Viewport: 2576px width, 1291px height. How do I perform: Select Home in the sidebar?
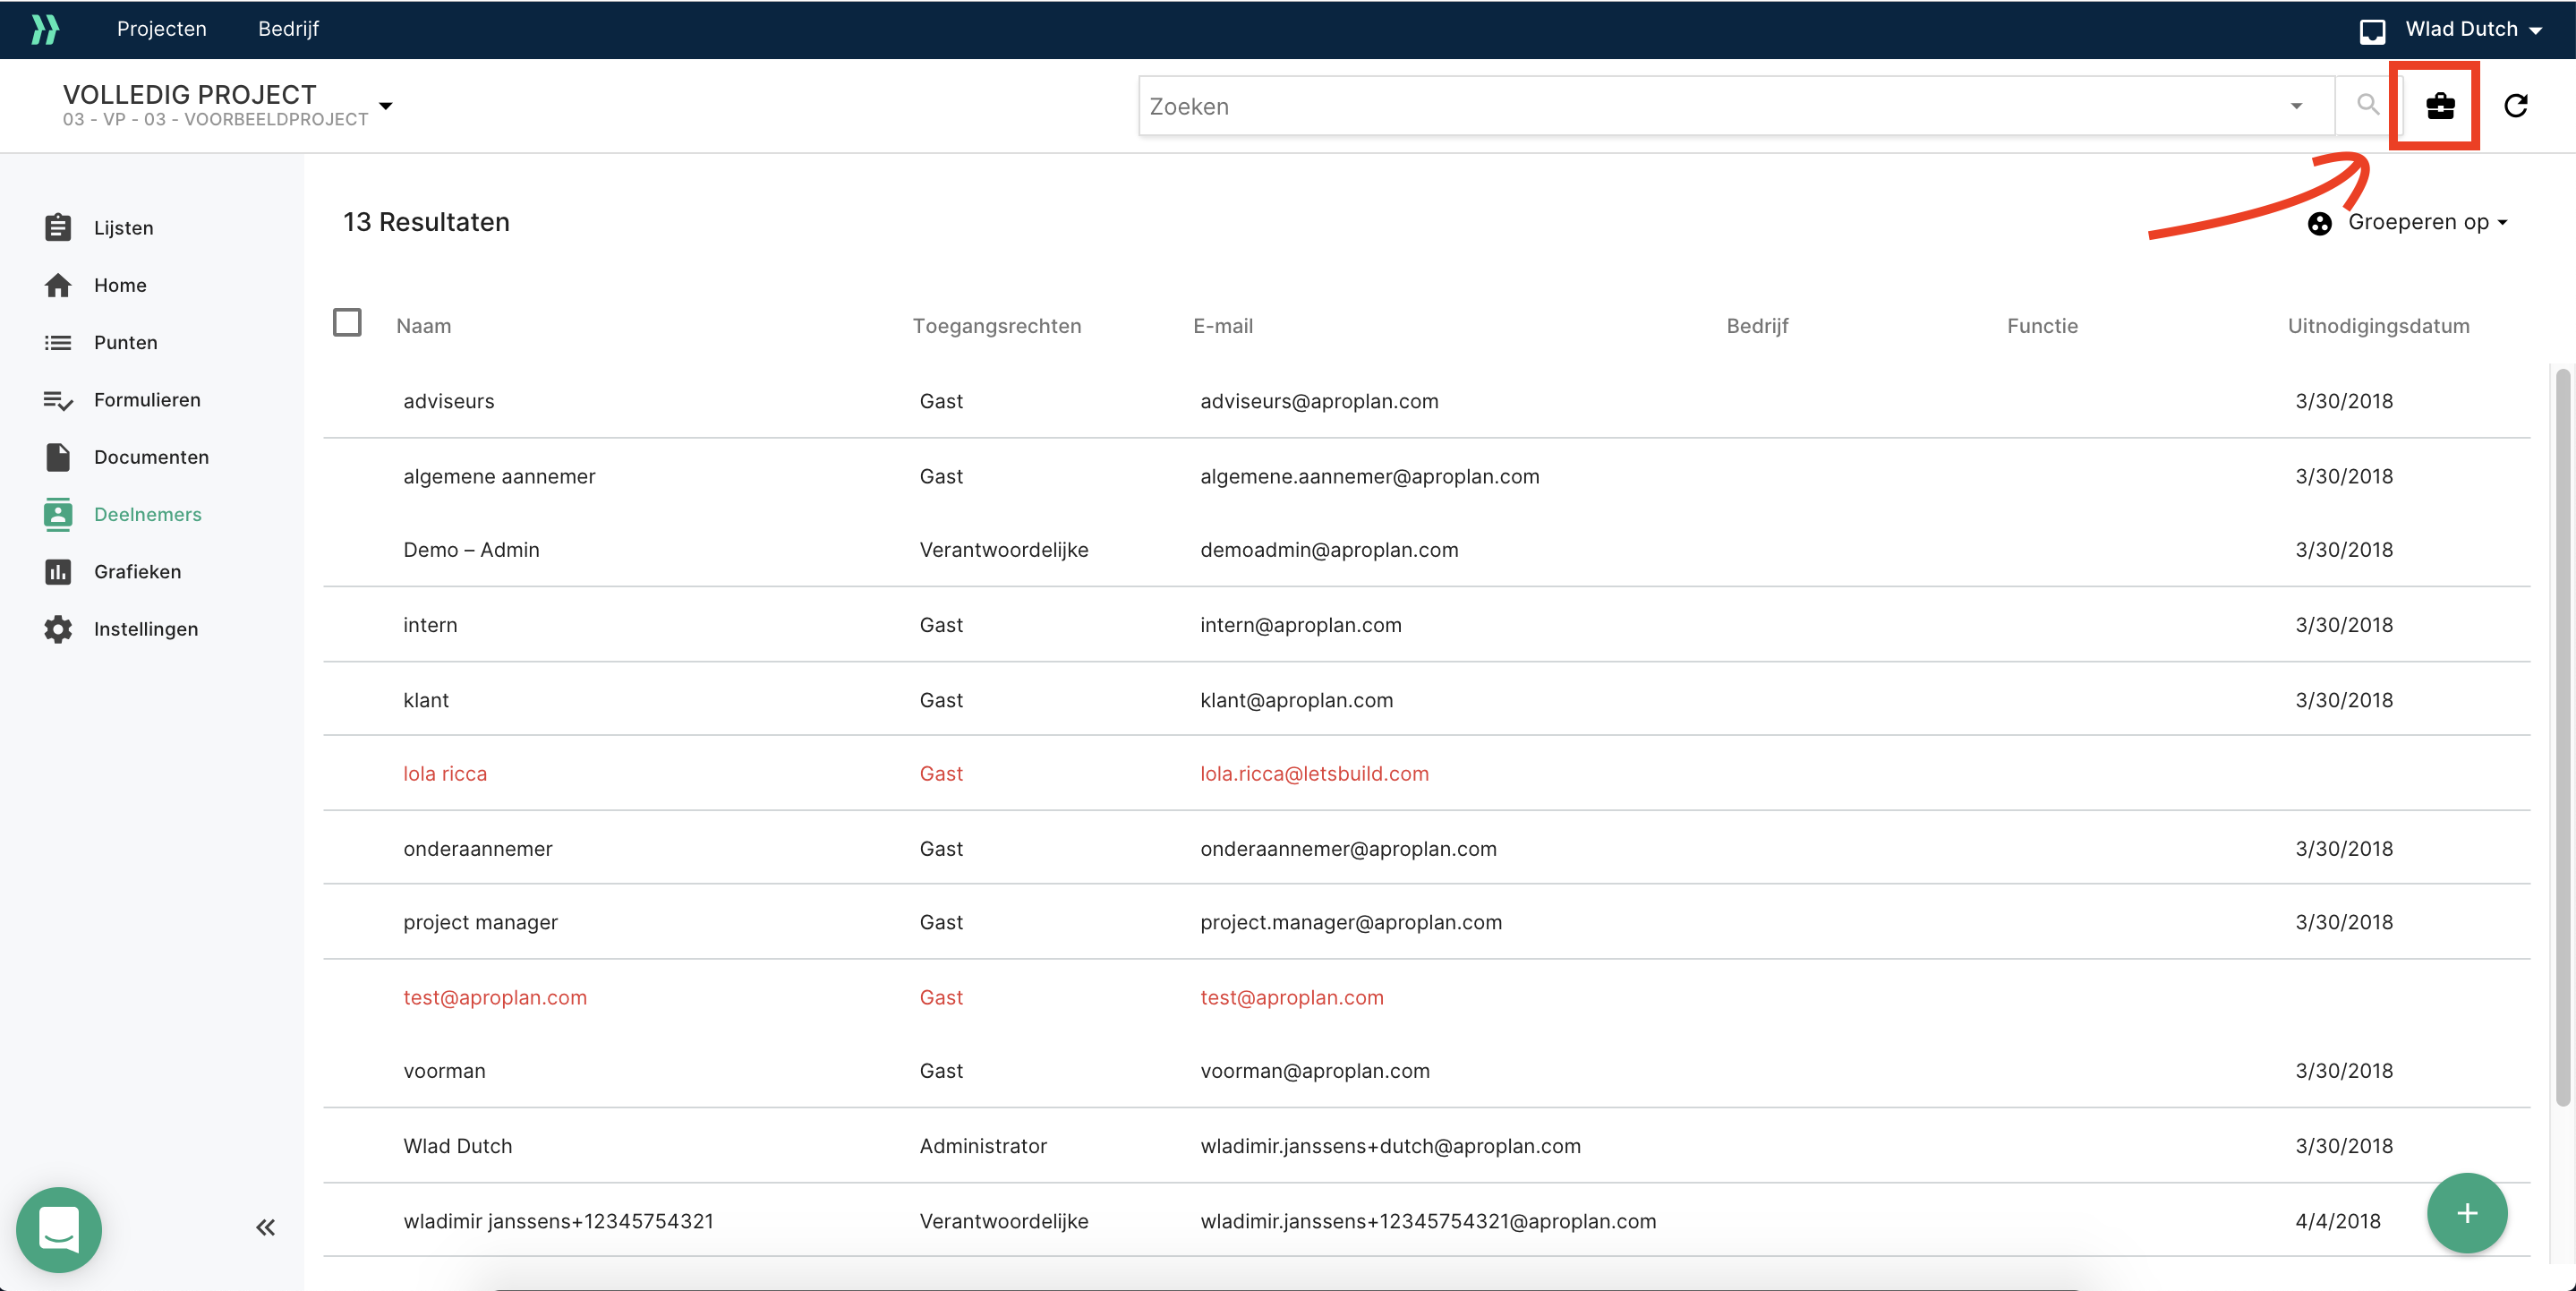120,285
